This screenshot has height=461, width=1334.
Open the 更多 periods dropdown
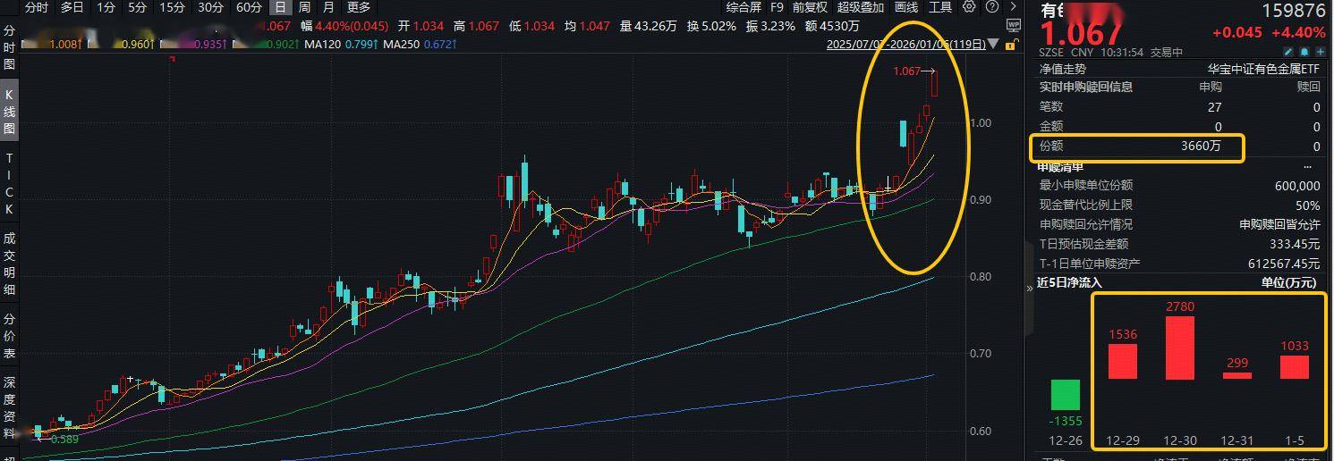point(359,7)
